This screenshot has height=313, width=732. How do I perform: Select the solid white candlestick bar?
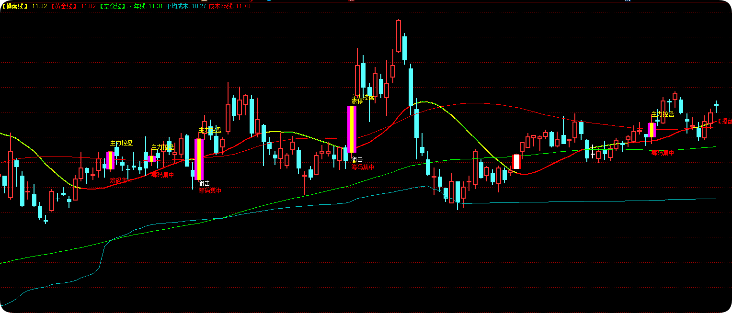coord(516,162)
